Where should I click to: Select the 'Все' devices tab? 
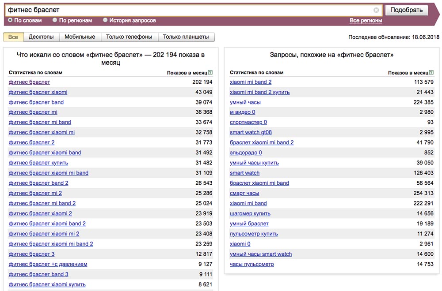(x=13, y=37)
